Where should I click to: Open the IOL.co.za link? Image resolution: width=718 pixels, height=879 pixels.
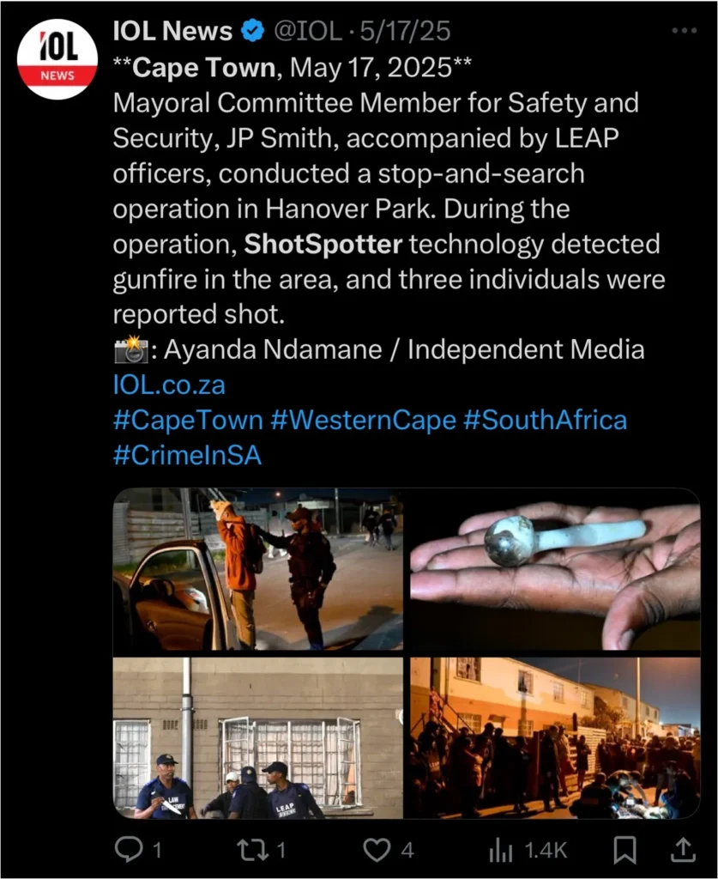(x=169, y=385)
